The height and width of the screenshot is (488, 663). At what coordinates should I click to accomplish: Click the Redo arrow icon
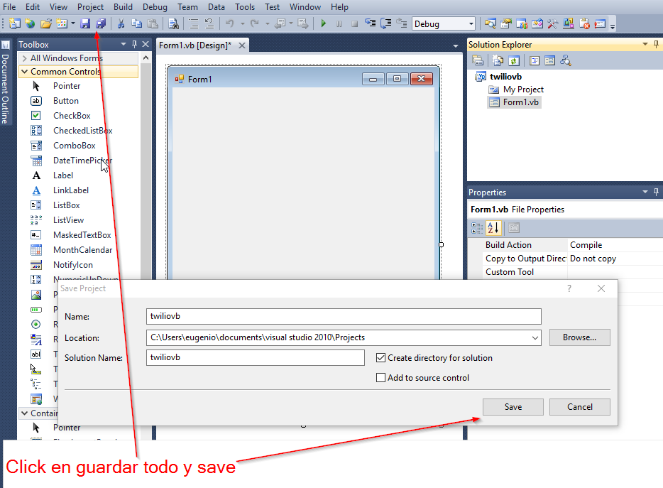(255, 23)
